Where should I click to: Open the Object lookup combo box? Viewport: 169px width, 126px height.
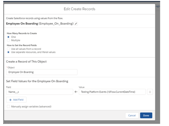(42, 72)
